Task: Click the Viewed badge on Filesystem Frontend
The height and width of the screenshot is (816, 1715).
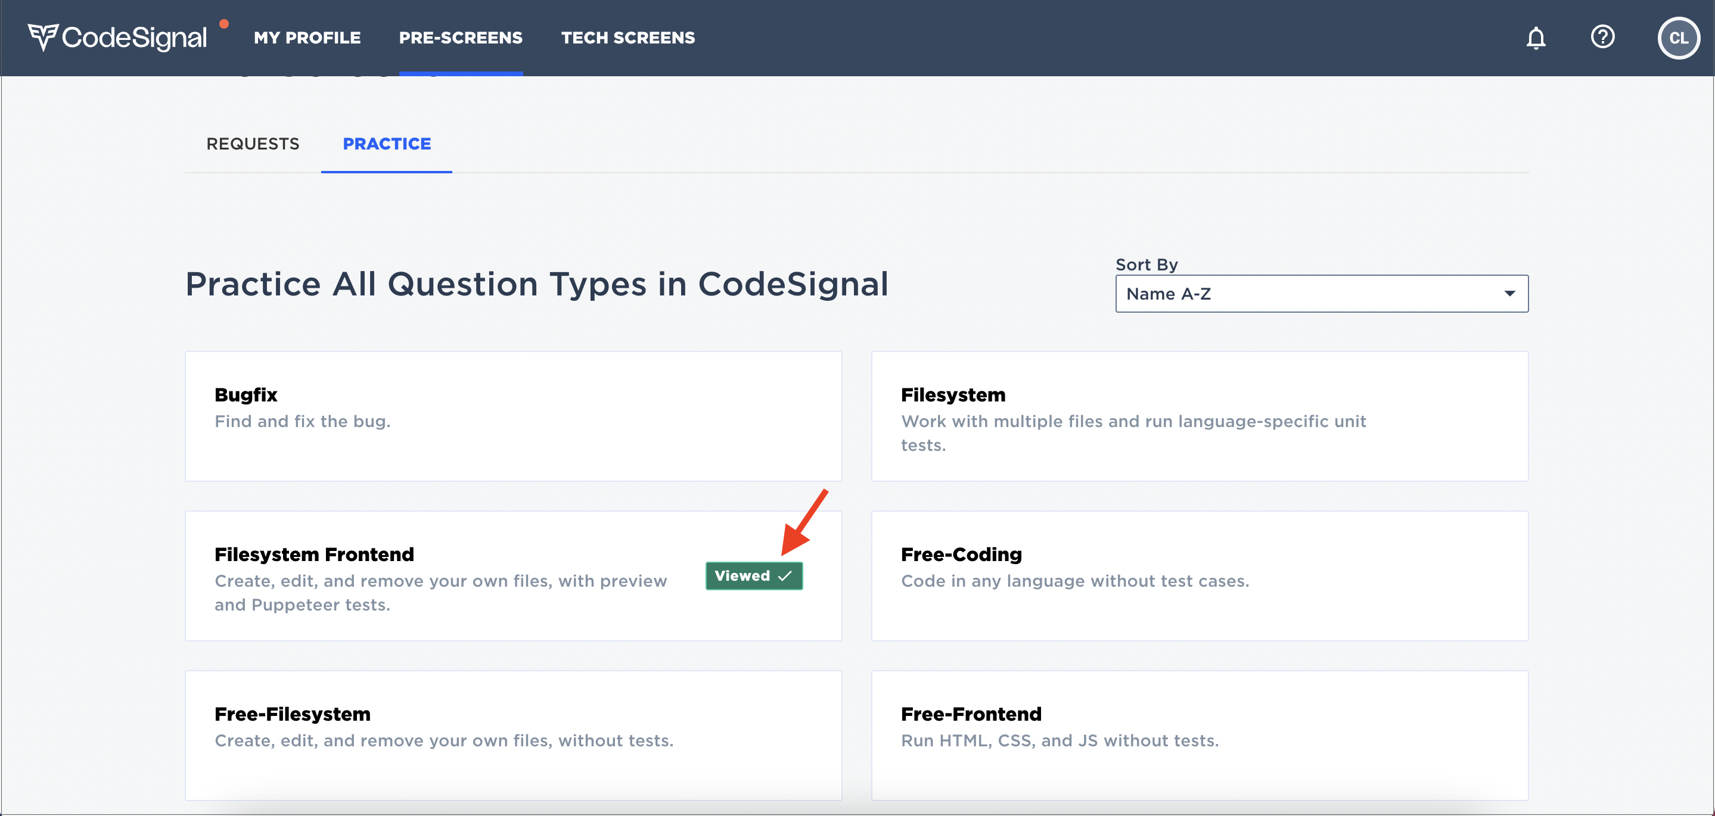Action: click(x=754, y=576)
